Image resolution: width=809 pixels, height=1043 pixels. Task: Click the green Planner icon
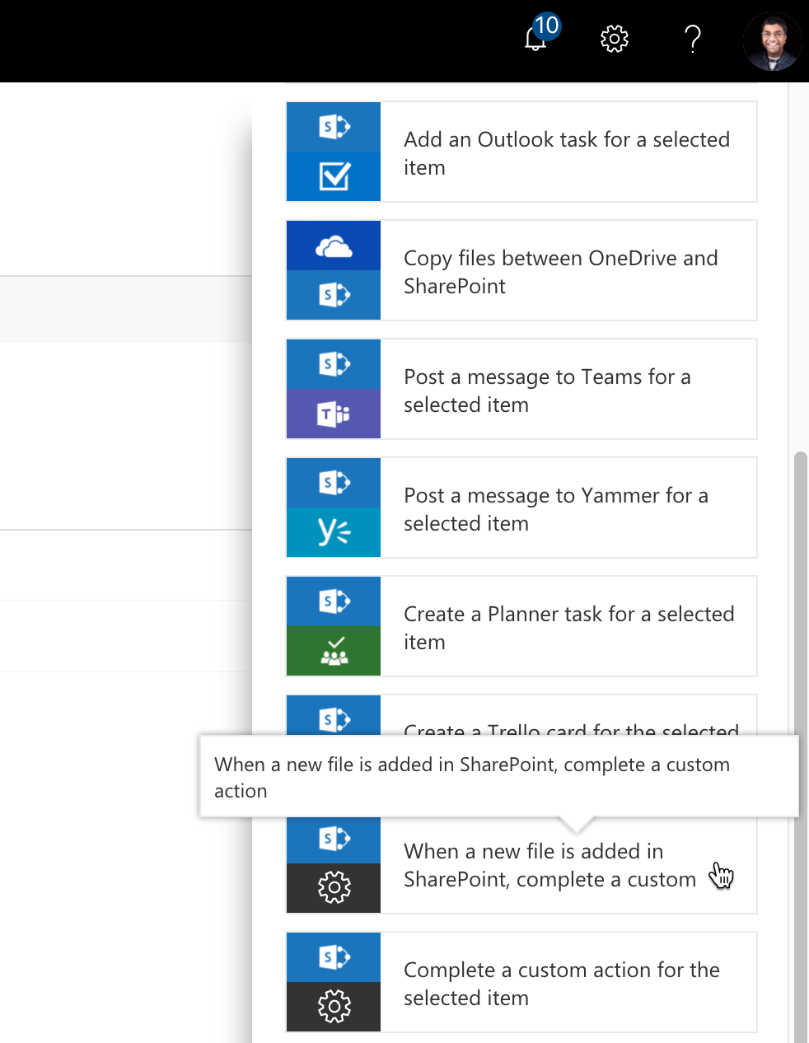click(x=333, y=651)
